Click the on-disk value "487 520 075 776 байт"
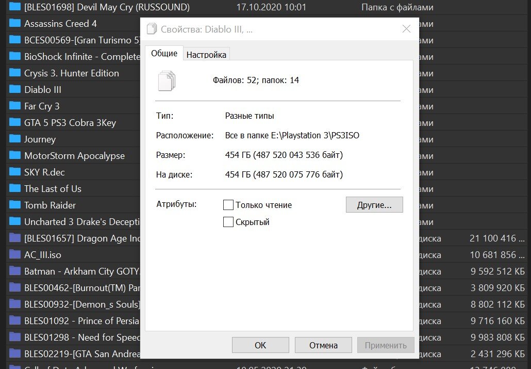Screen dimensions: 531x369 pyautogui.click(x=297, y=174)
